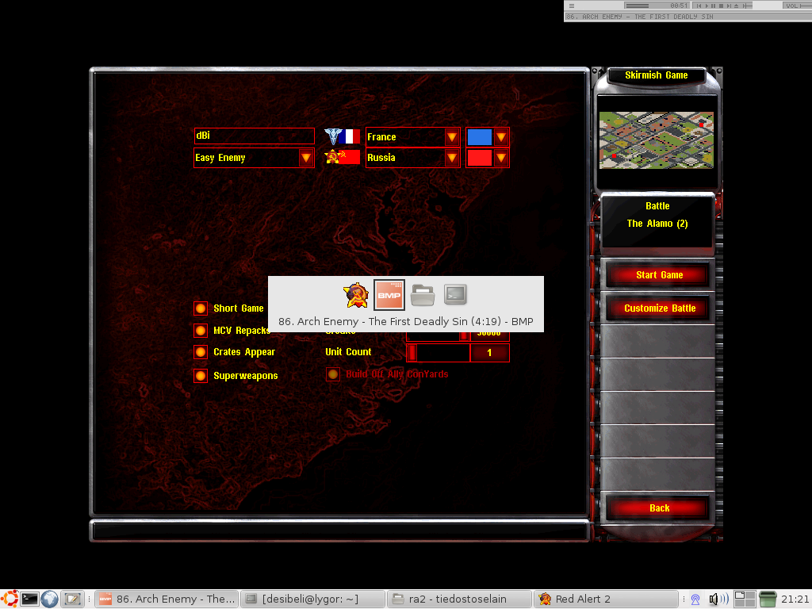
Task: Switch to ra2 - tiedostoselain taskbar window
Action: (459, 599)
